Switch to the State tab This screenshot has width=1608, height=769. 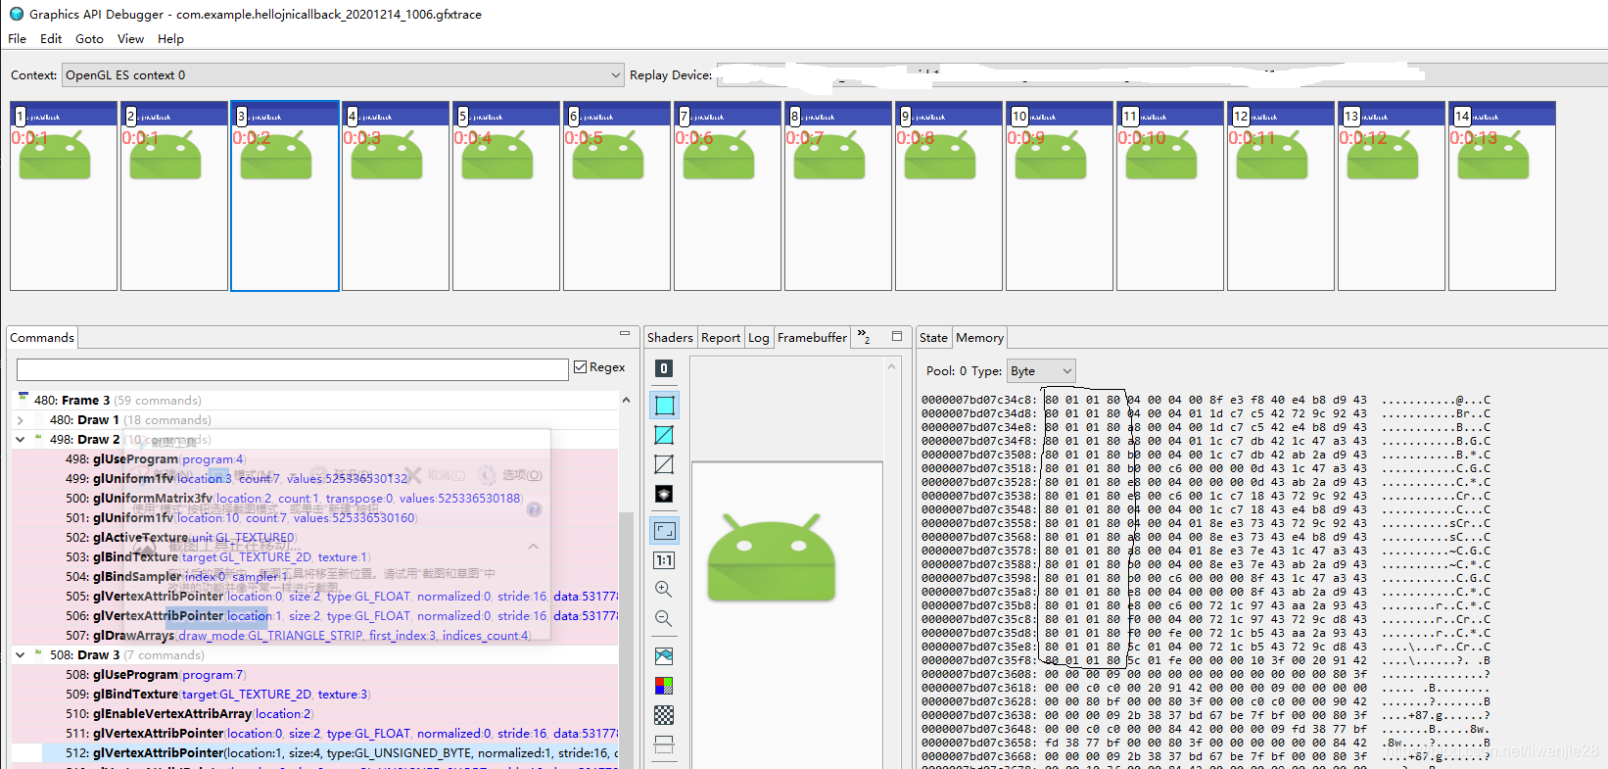click(933, 338)
